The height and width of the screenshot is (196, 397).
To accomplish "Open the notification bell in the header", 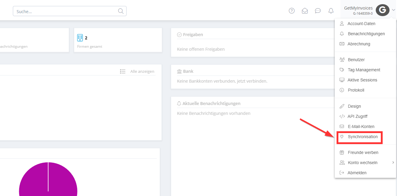I will pyautogui.click(x=331, y=11).
